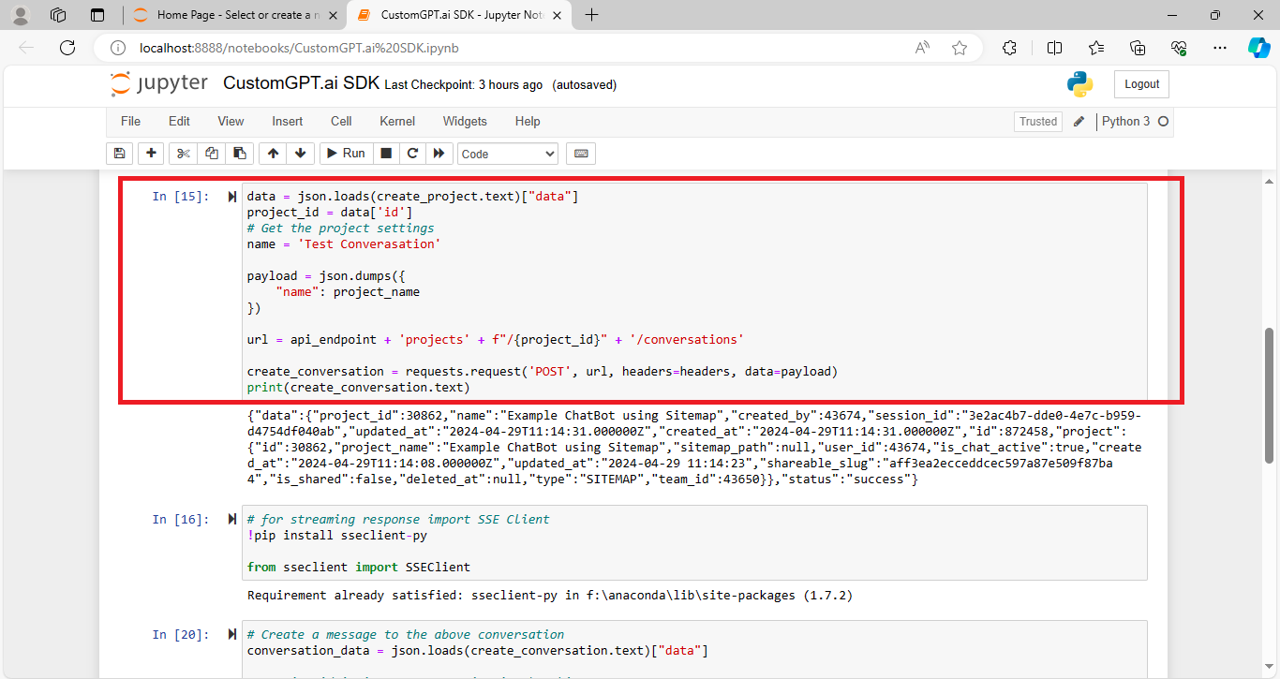Move the cell up with the up-arrow icon
The height and width of the screenshot is (679, 1280).
(273, 153)
